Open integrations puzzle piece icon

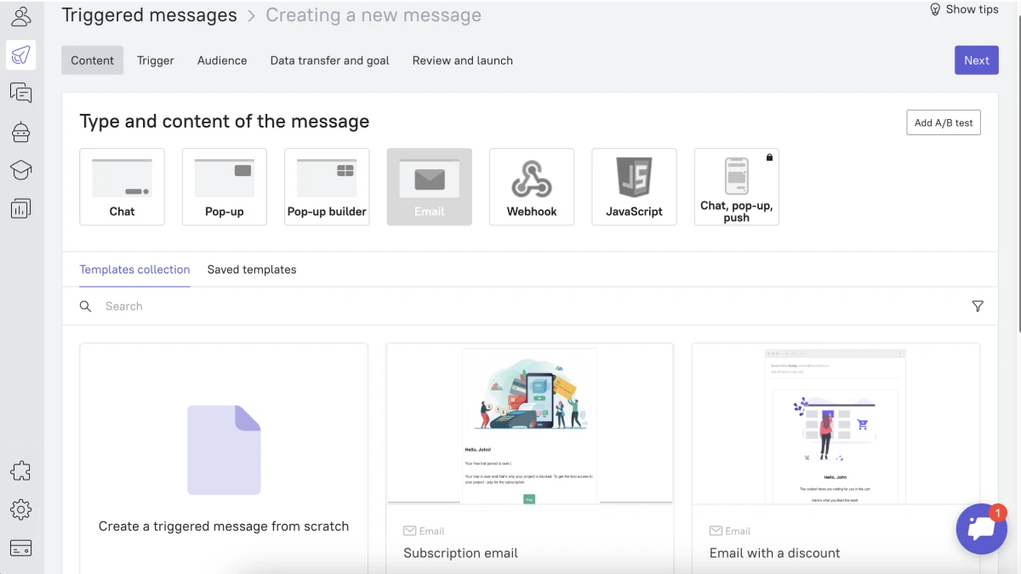pyautogui.click(x=21, y=471)
